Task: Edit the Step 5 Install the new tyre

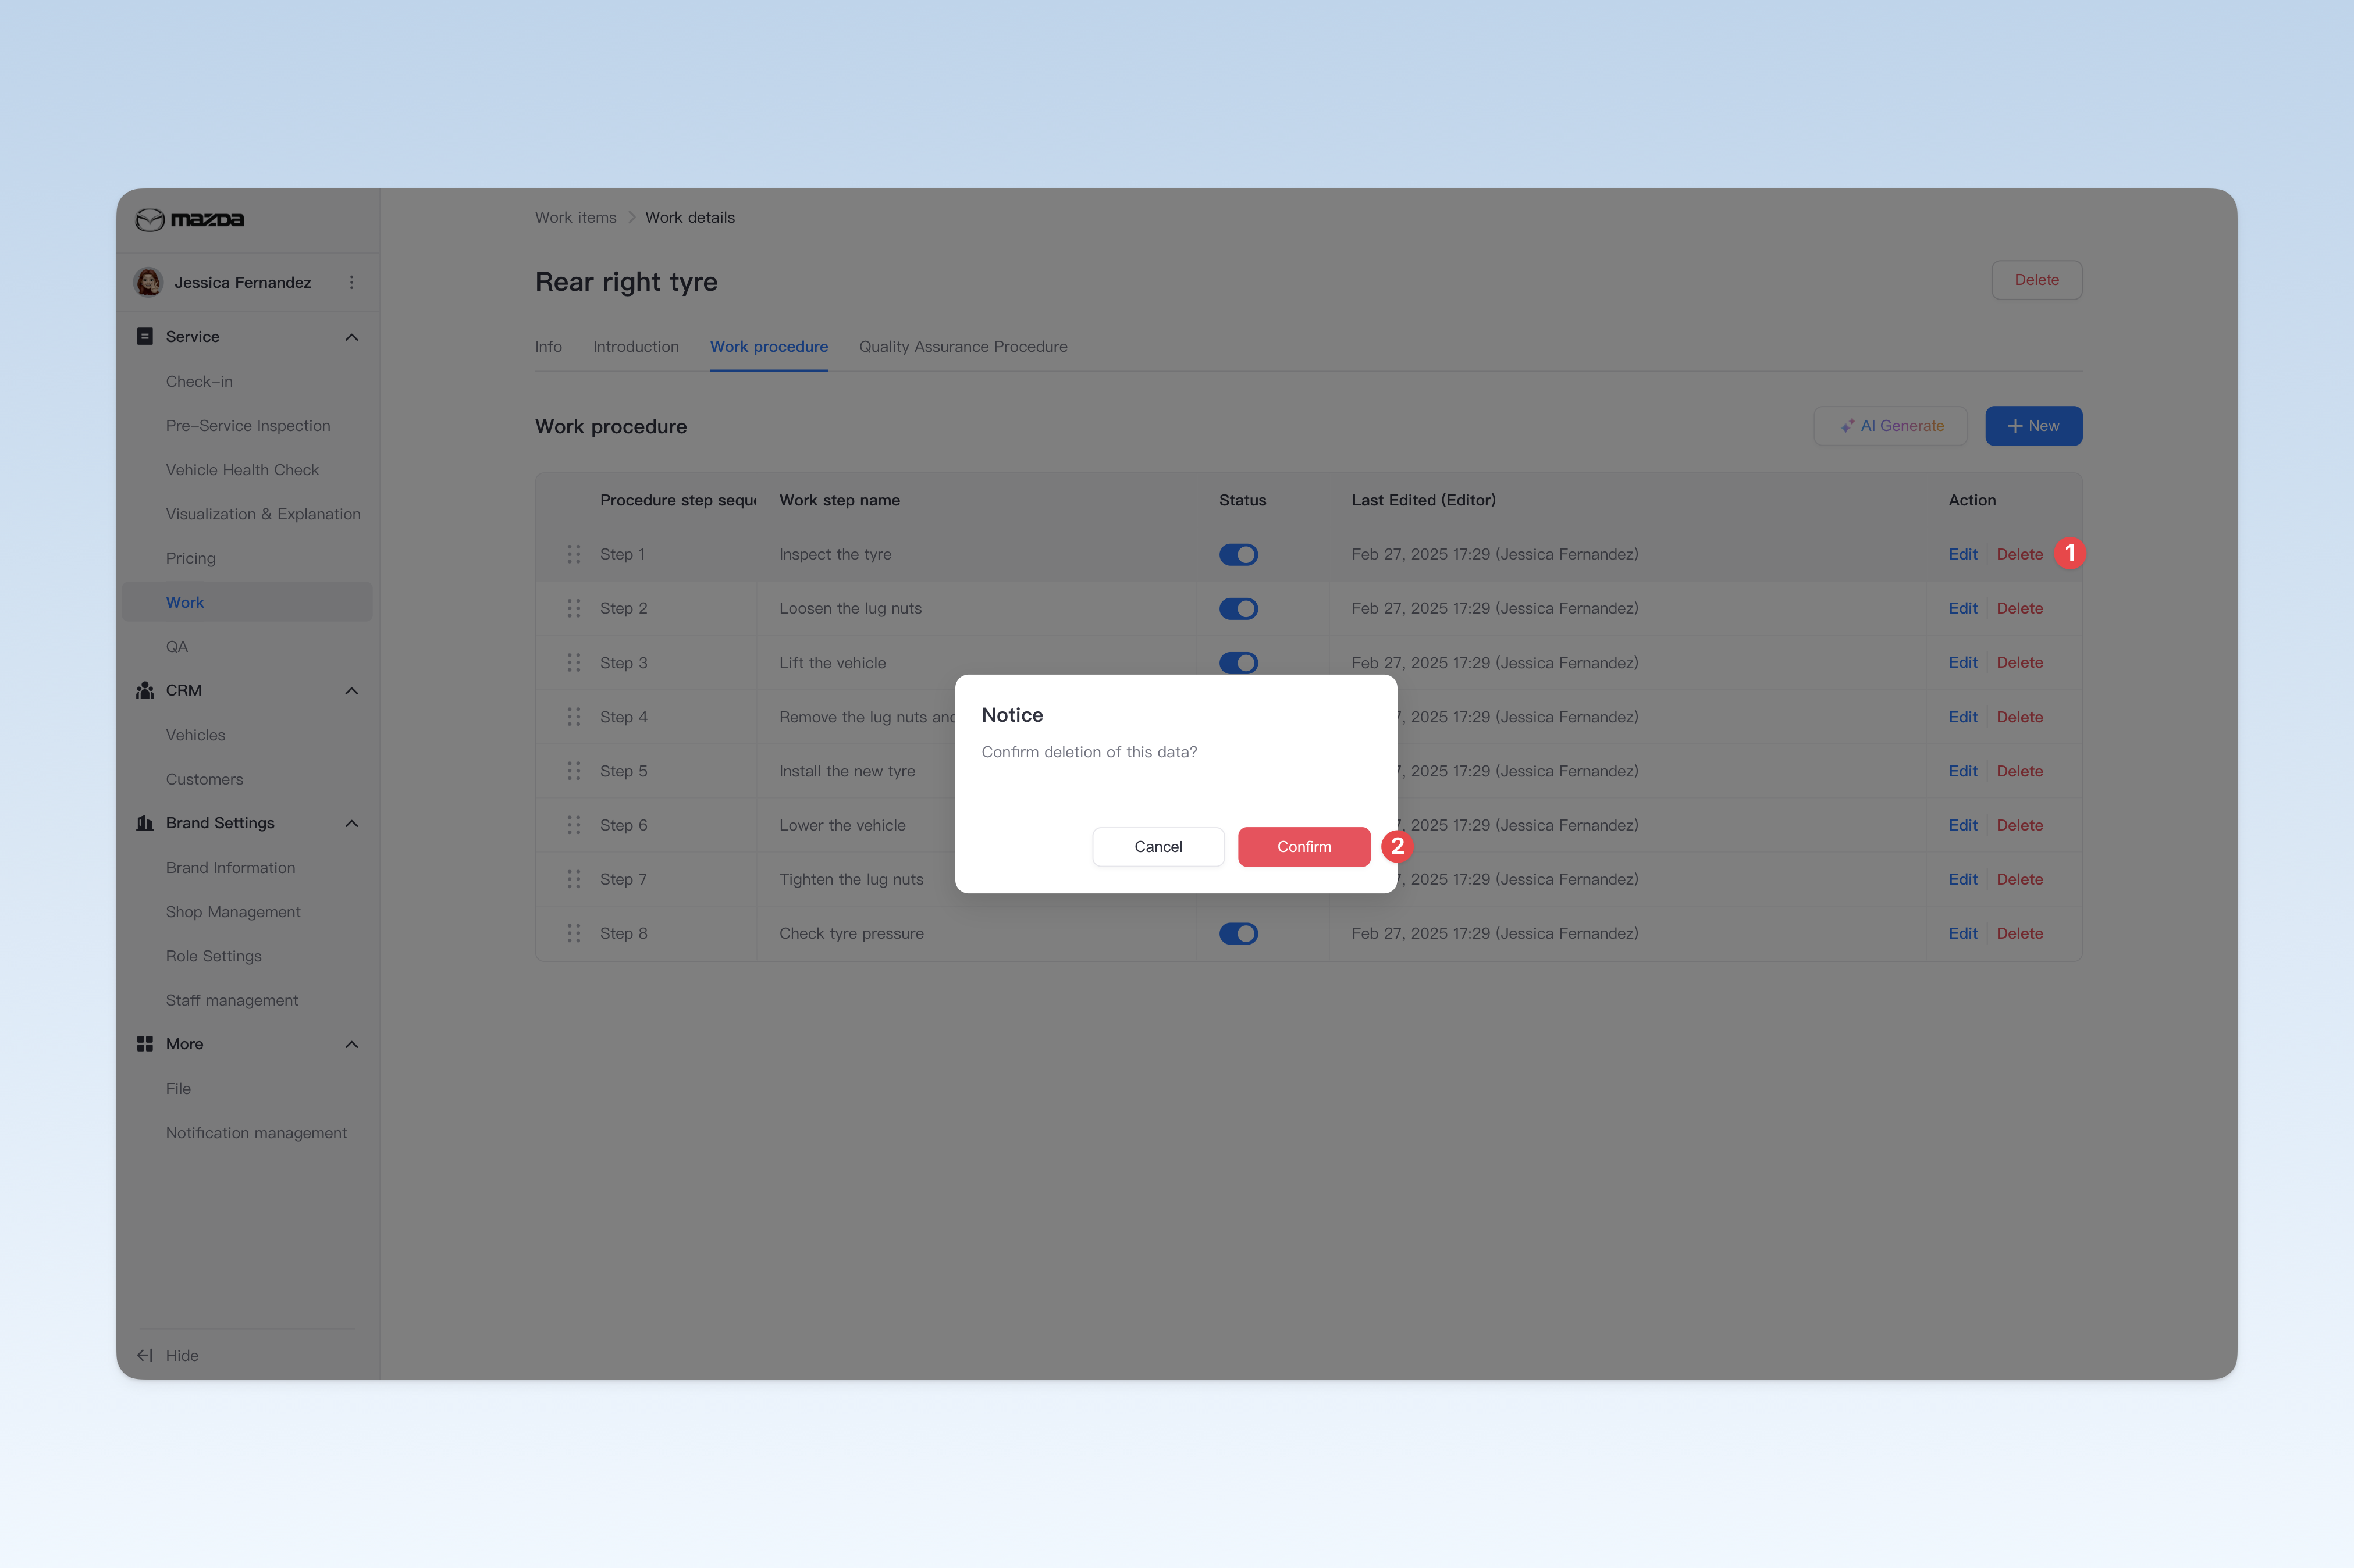Action: (x=1962, y=771)
